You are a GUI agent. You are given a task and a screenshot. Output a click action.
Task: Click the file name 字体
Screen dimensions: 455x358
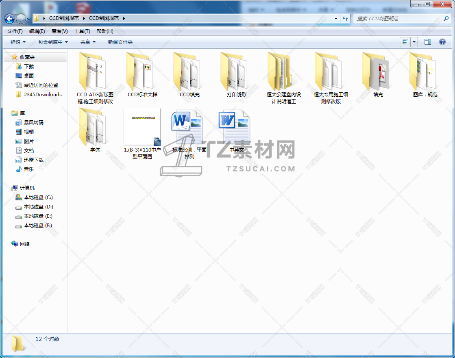(x=95, y=150)
